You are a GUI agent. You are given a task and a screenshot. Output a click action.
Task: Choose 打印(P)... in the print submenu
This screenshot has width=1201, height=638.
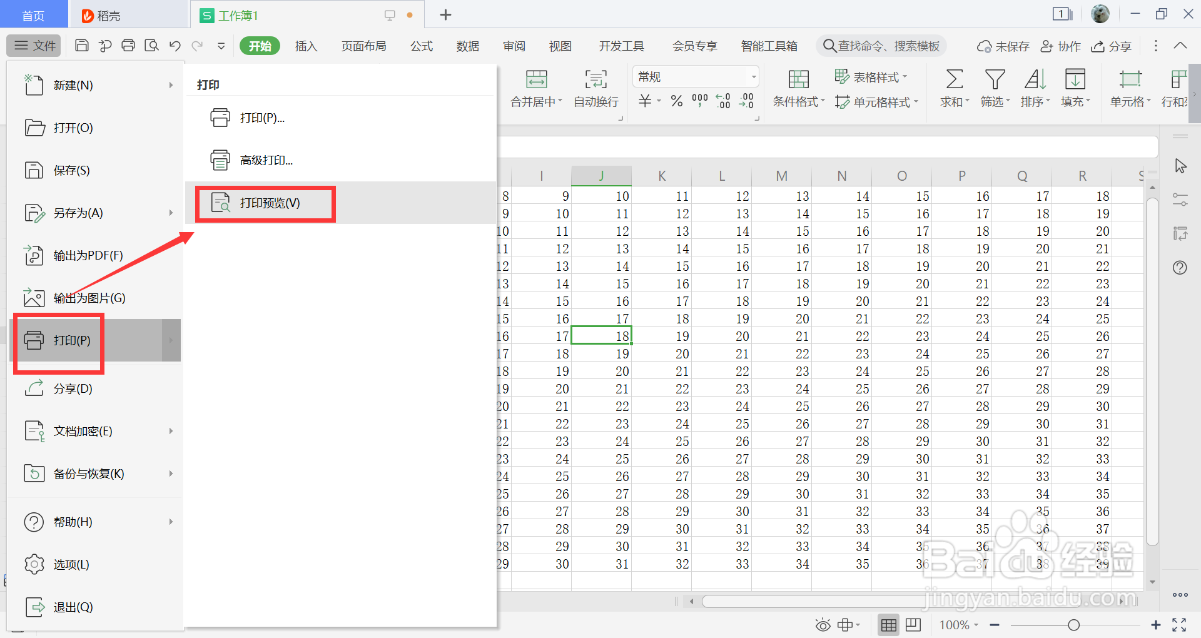tap(340, 118)
